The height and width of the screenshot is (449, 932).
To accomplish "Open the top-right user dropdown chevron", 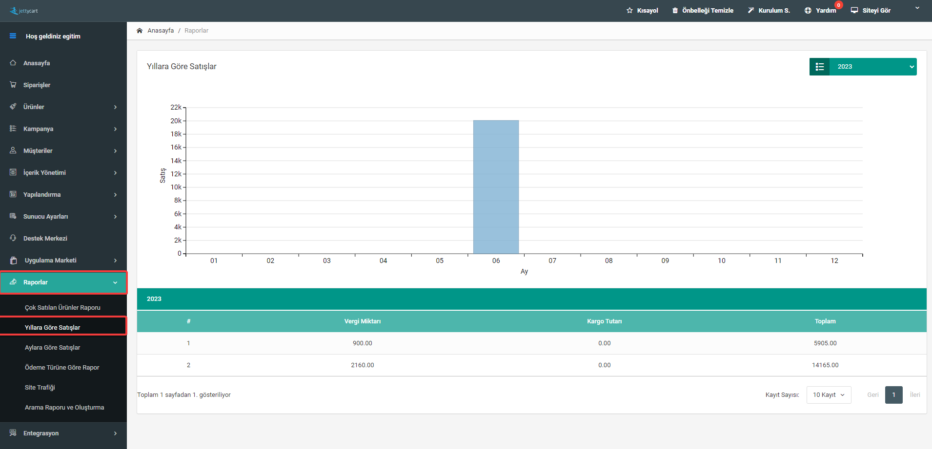I will (x=917, y=8).
